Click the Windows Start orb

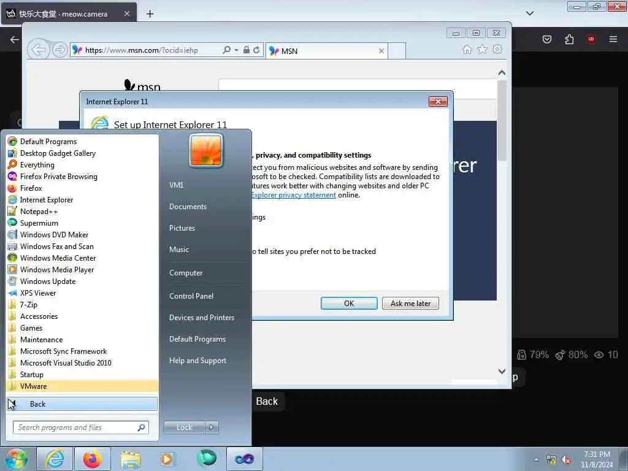(16, 459)
